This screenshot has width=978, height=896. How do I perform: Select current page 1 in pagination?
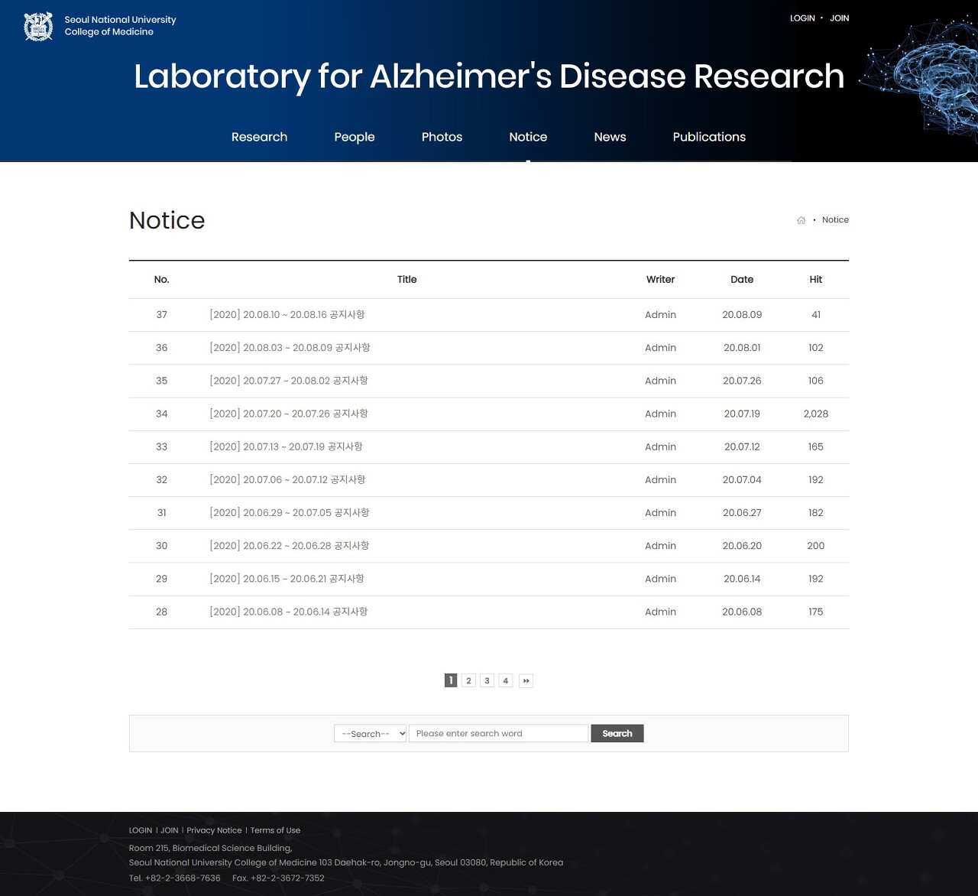click(451, 680)
